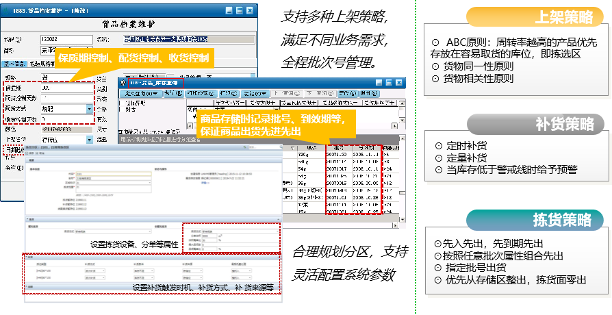Minimize the inventory query window
Screen dimensions: 612x315
(378, 83)
